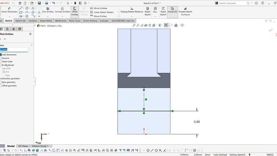The width and height of the screenshot is (277, 156).
Task: Switch to the 3D Views bottom tab
Action: tap(23, 146)
